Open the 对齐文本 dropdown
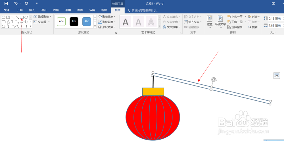This screenshot has height=141, width=284. (x=193, y=22)
